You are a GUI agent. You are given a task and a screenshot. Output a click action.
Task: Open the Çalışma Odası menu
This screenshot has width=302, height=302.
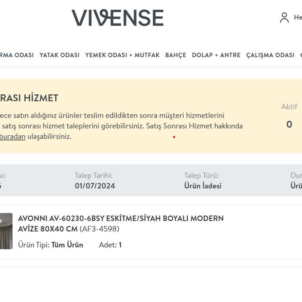pos(270,55)
